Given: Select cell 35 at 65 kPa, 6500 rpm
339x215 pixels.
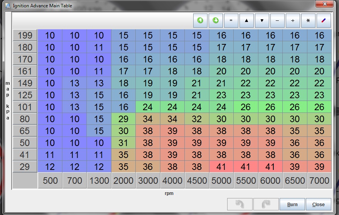Looking at the screenshot, I should pyautogui.click(x=295, y=131).
